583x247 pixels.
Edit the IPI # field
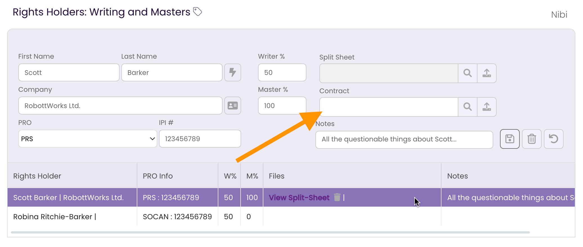click(200, 139)
